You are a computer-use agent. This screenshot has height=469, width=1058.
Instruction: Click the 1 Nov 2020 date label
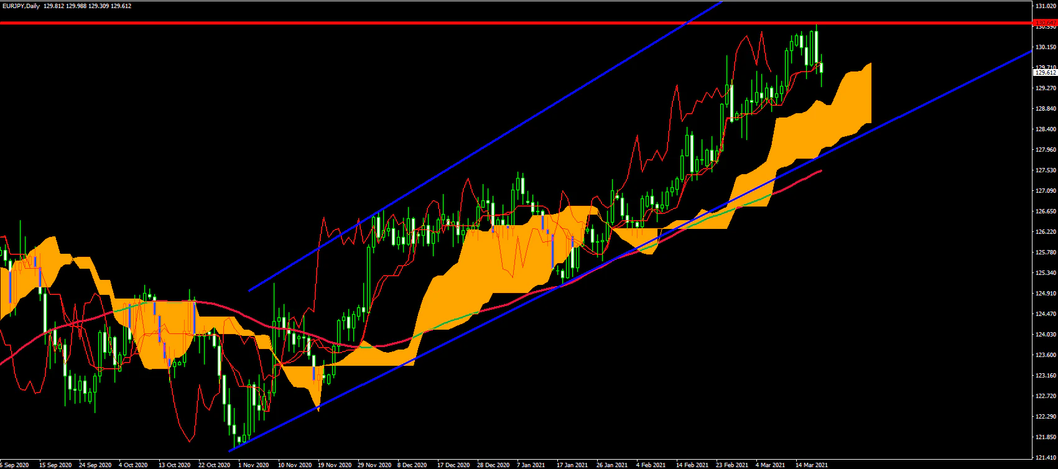[253, 465]
